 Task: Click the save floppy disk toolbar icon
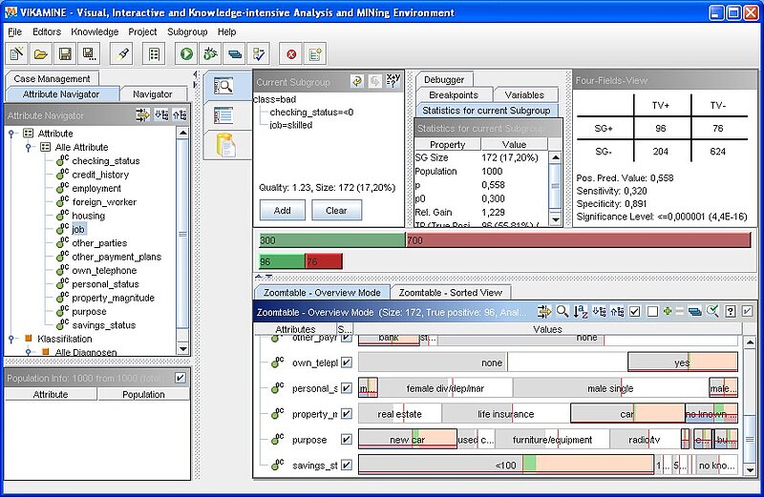point(66,54)
